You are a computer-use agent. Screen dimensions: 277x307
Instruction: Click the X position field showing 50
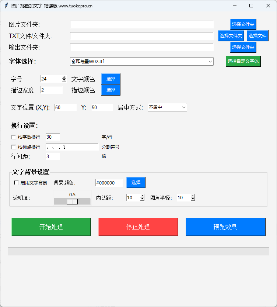(66, 107)
